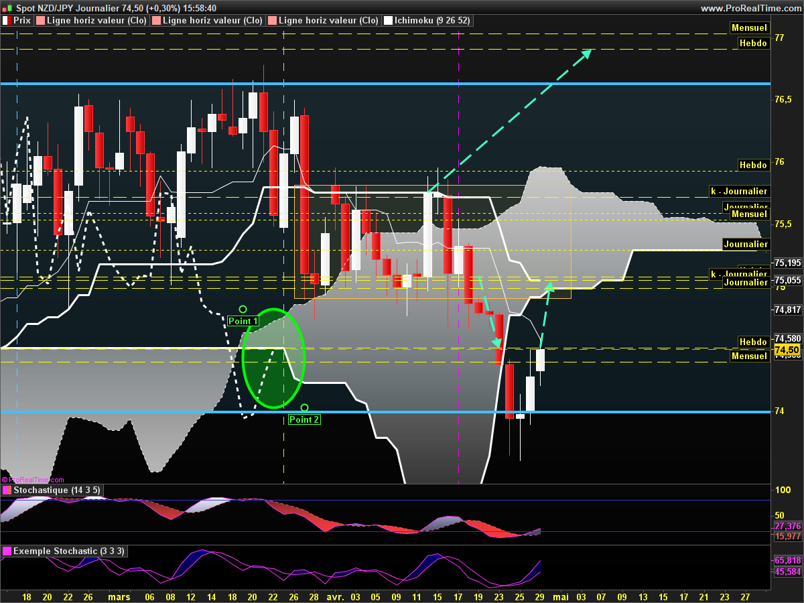Click the 74 price axis label
The width and height of the screenshot is (804, 603).
pyautogui.click(x=779, y=411)
